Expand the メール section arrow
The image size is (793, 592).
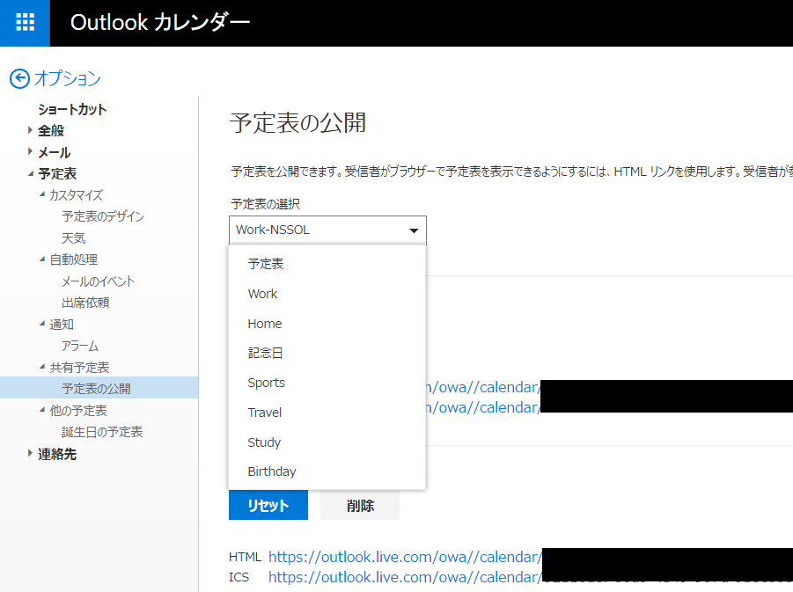click(30, 151)
